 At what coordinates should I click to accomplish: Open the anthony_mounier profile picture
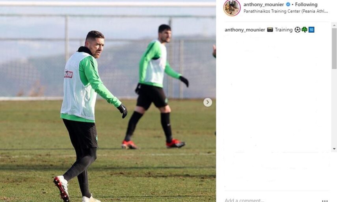click(232, 8)
